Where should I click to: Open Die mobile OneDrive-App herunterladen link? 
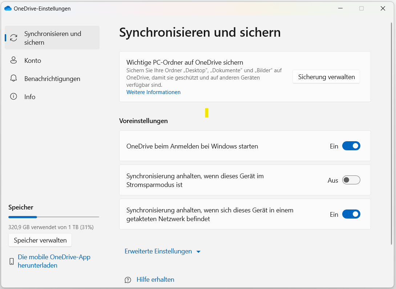(54, 261)
